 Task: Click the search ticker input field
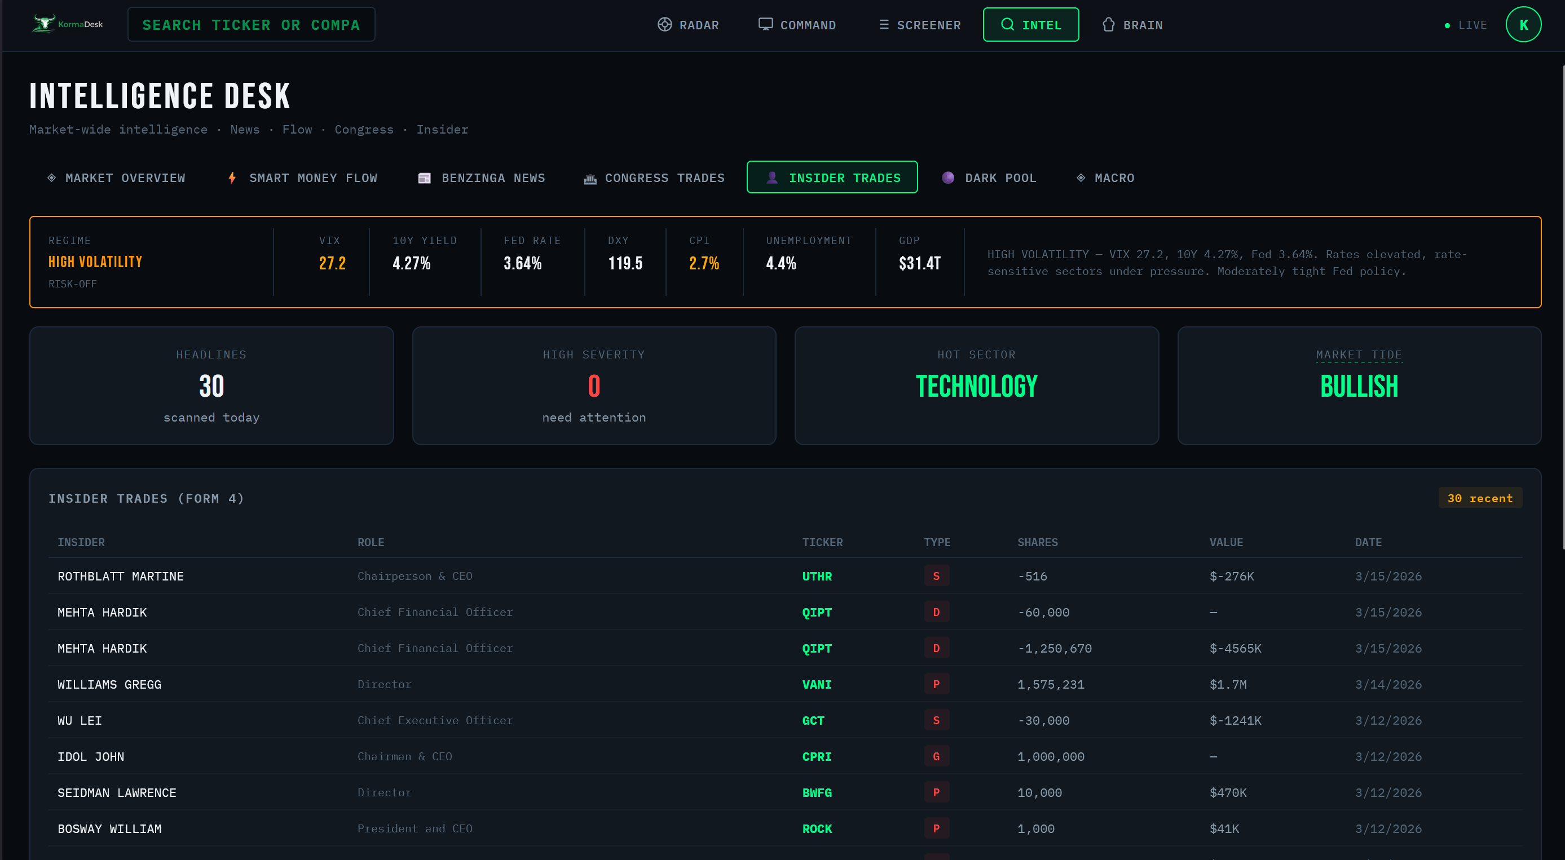pos(251,24)
